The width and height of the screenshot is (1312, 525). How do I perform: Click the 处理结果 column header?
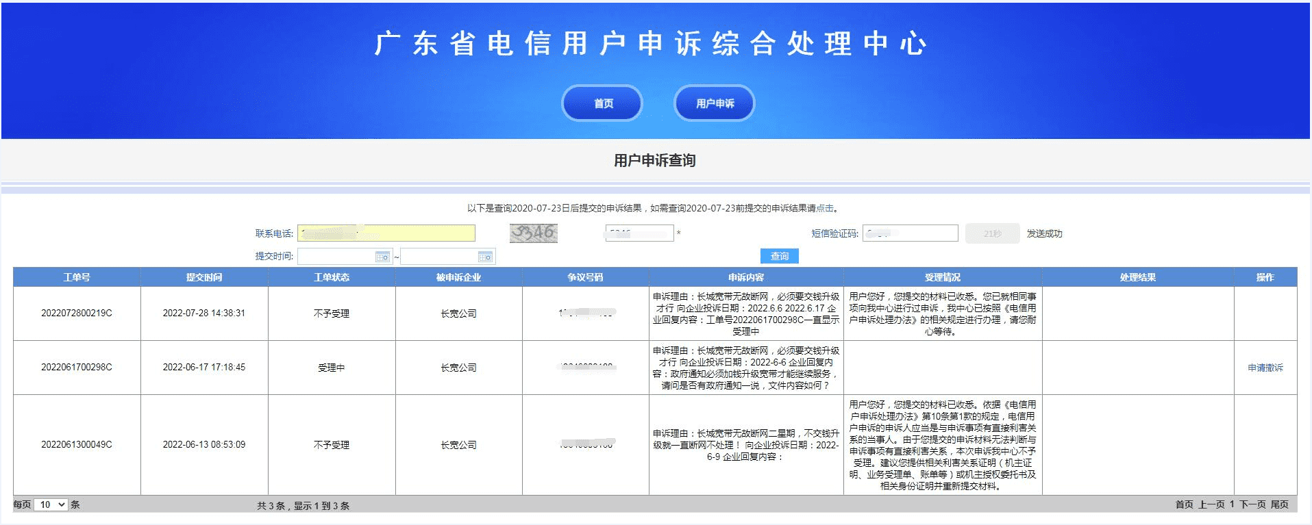coord(1138,277)
